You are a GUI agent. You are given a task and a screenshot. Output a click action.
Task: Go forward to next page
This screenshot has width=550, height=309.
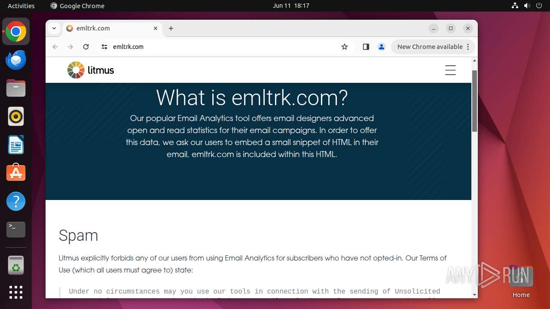tap(70, 47)
